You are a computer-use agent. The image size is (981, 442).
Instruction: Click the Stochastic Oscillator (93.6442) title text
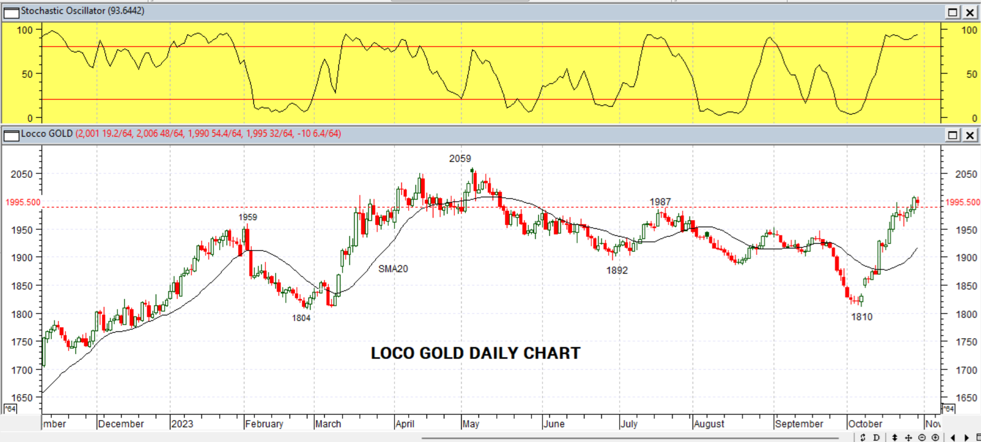point(82,10)
